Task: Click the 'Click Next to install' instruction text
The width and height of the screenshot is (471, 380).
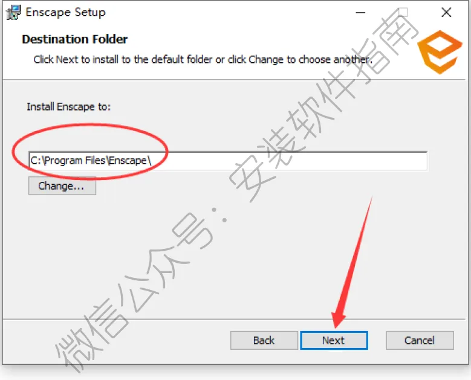Action: click(203, 59)
